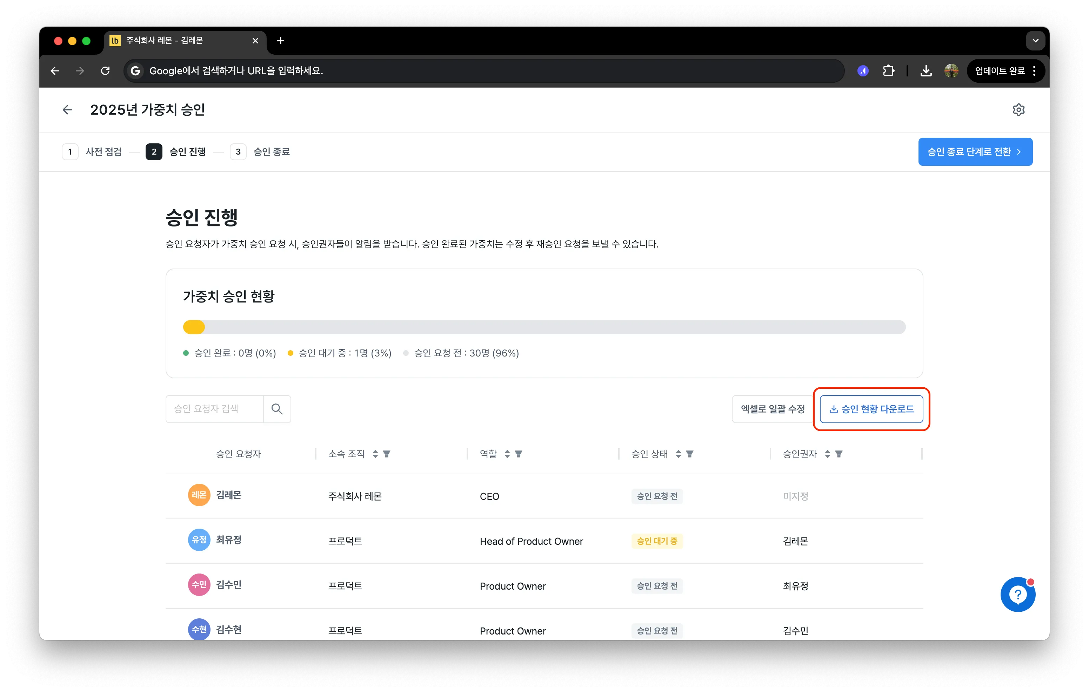The height and width of the screenshot is (692, 1089).
Task: Go to step 3 승인 종료
Action: (260, 152)
